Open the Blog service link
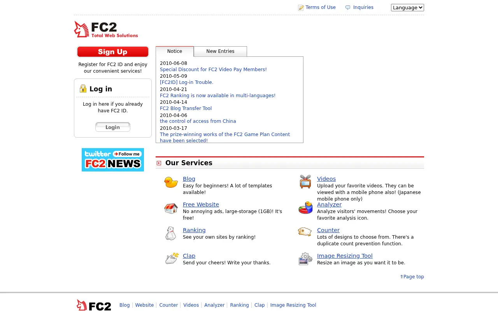498x311 pixels. point(189,179)
